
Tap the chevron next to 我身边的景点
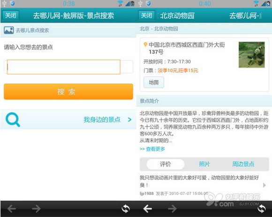(x=129, y=120)
